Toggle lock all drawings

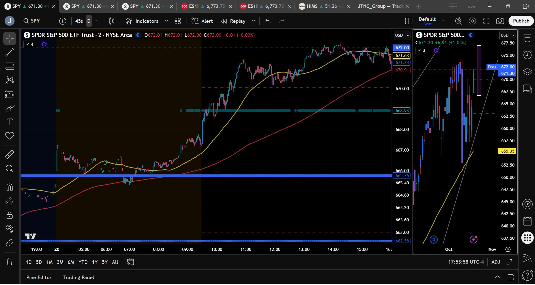pyautogui.click(x=9, y=215)
